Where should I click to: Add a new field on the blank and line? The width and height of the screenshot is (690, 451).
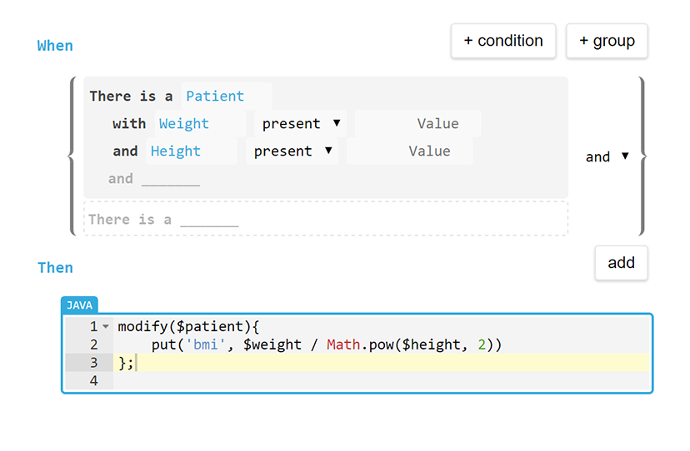pyautogui.click(x=170, y=179)
